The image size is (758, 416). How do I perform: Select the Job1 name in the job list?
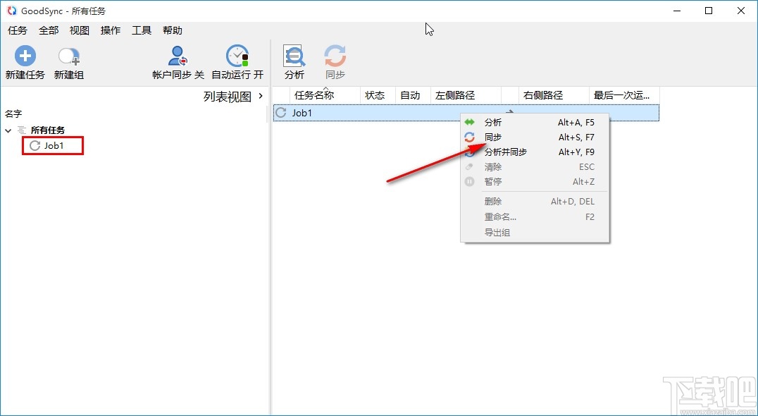[x=302, y=113]
